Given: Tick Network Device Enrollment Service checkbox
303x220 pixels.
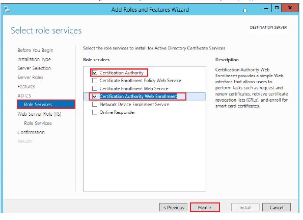Looking at the screenshot, I should click(95, 104).
